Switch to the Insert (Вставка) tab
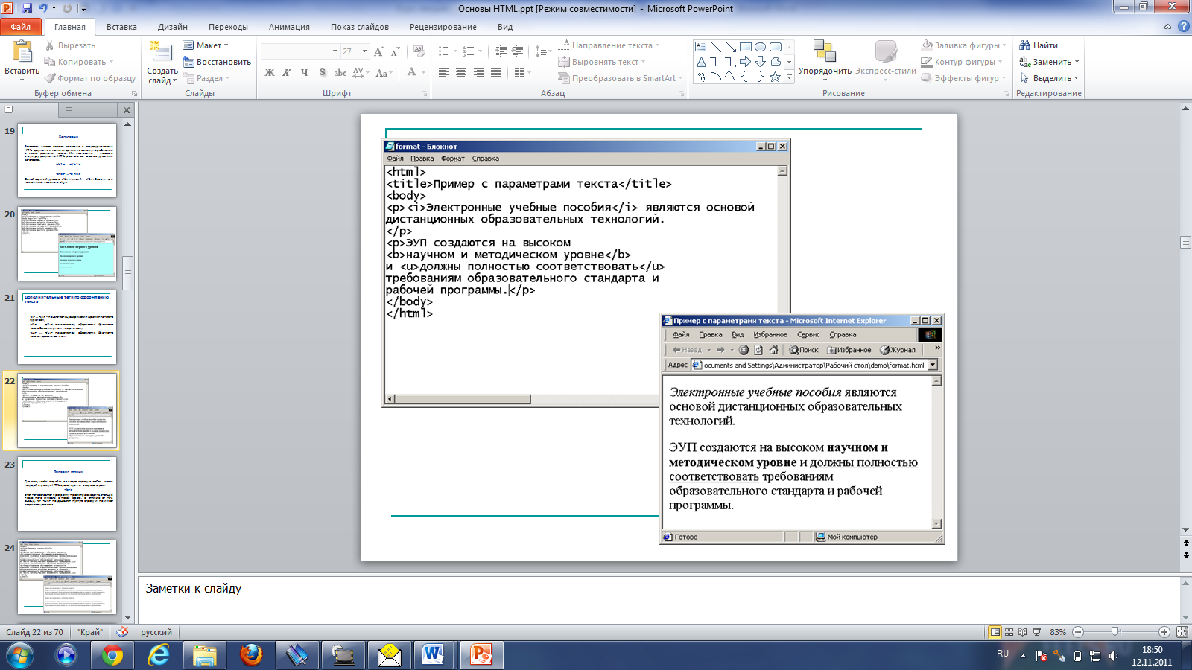 pyautogui.click(x=121, y=27)
